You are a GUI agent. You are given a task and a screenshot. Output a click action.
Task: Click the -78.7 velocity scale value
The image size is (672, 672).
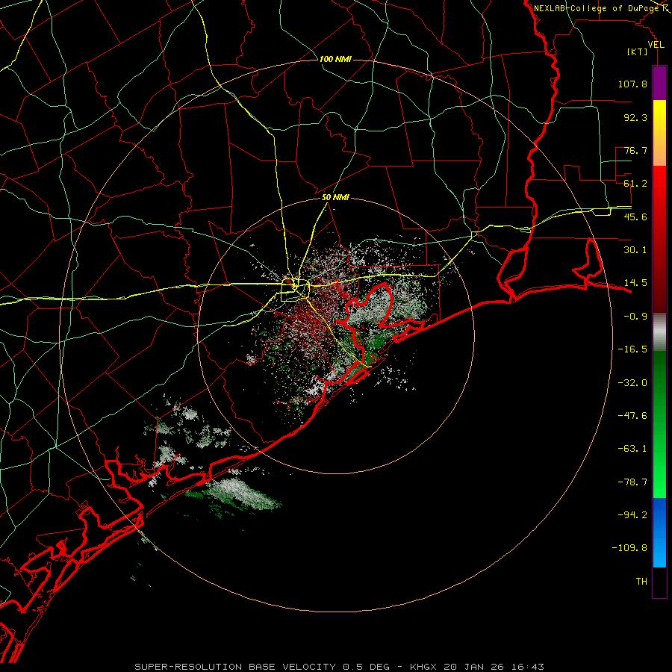point(632,482)
